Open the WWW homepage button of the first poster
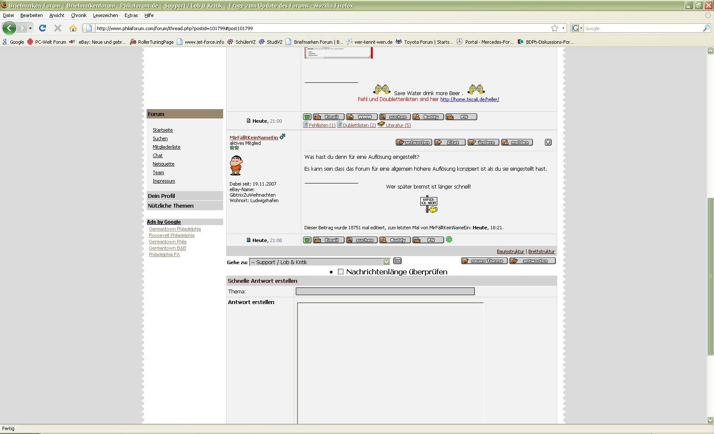 [x=362, y=117]
